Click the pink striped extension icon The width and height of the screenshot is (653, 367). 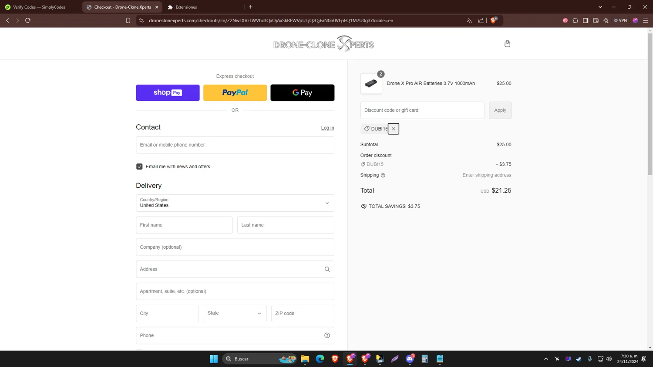click(565, 20)
